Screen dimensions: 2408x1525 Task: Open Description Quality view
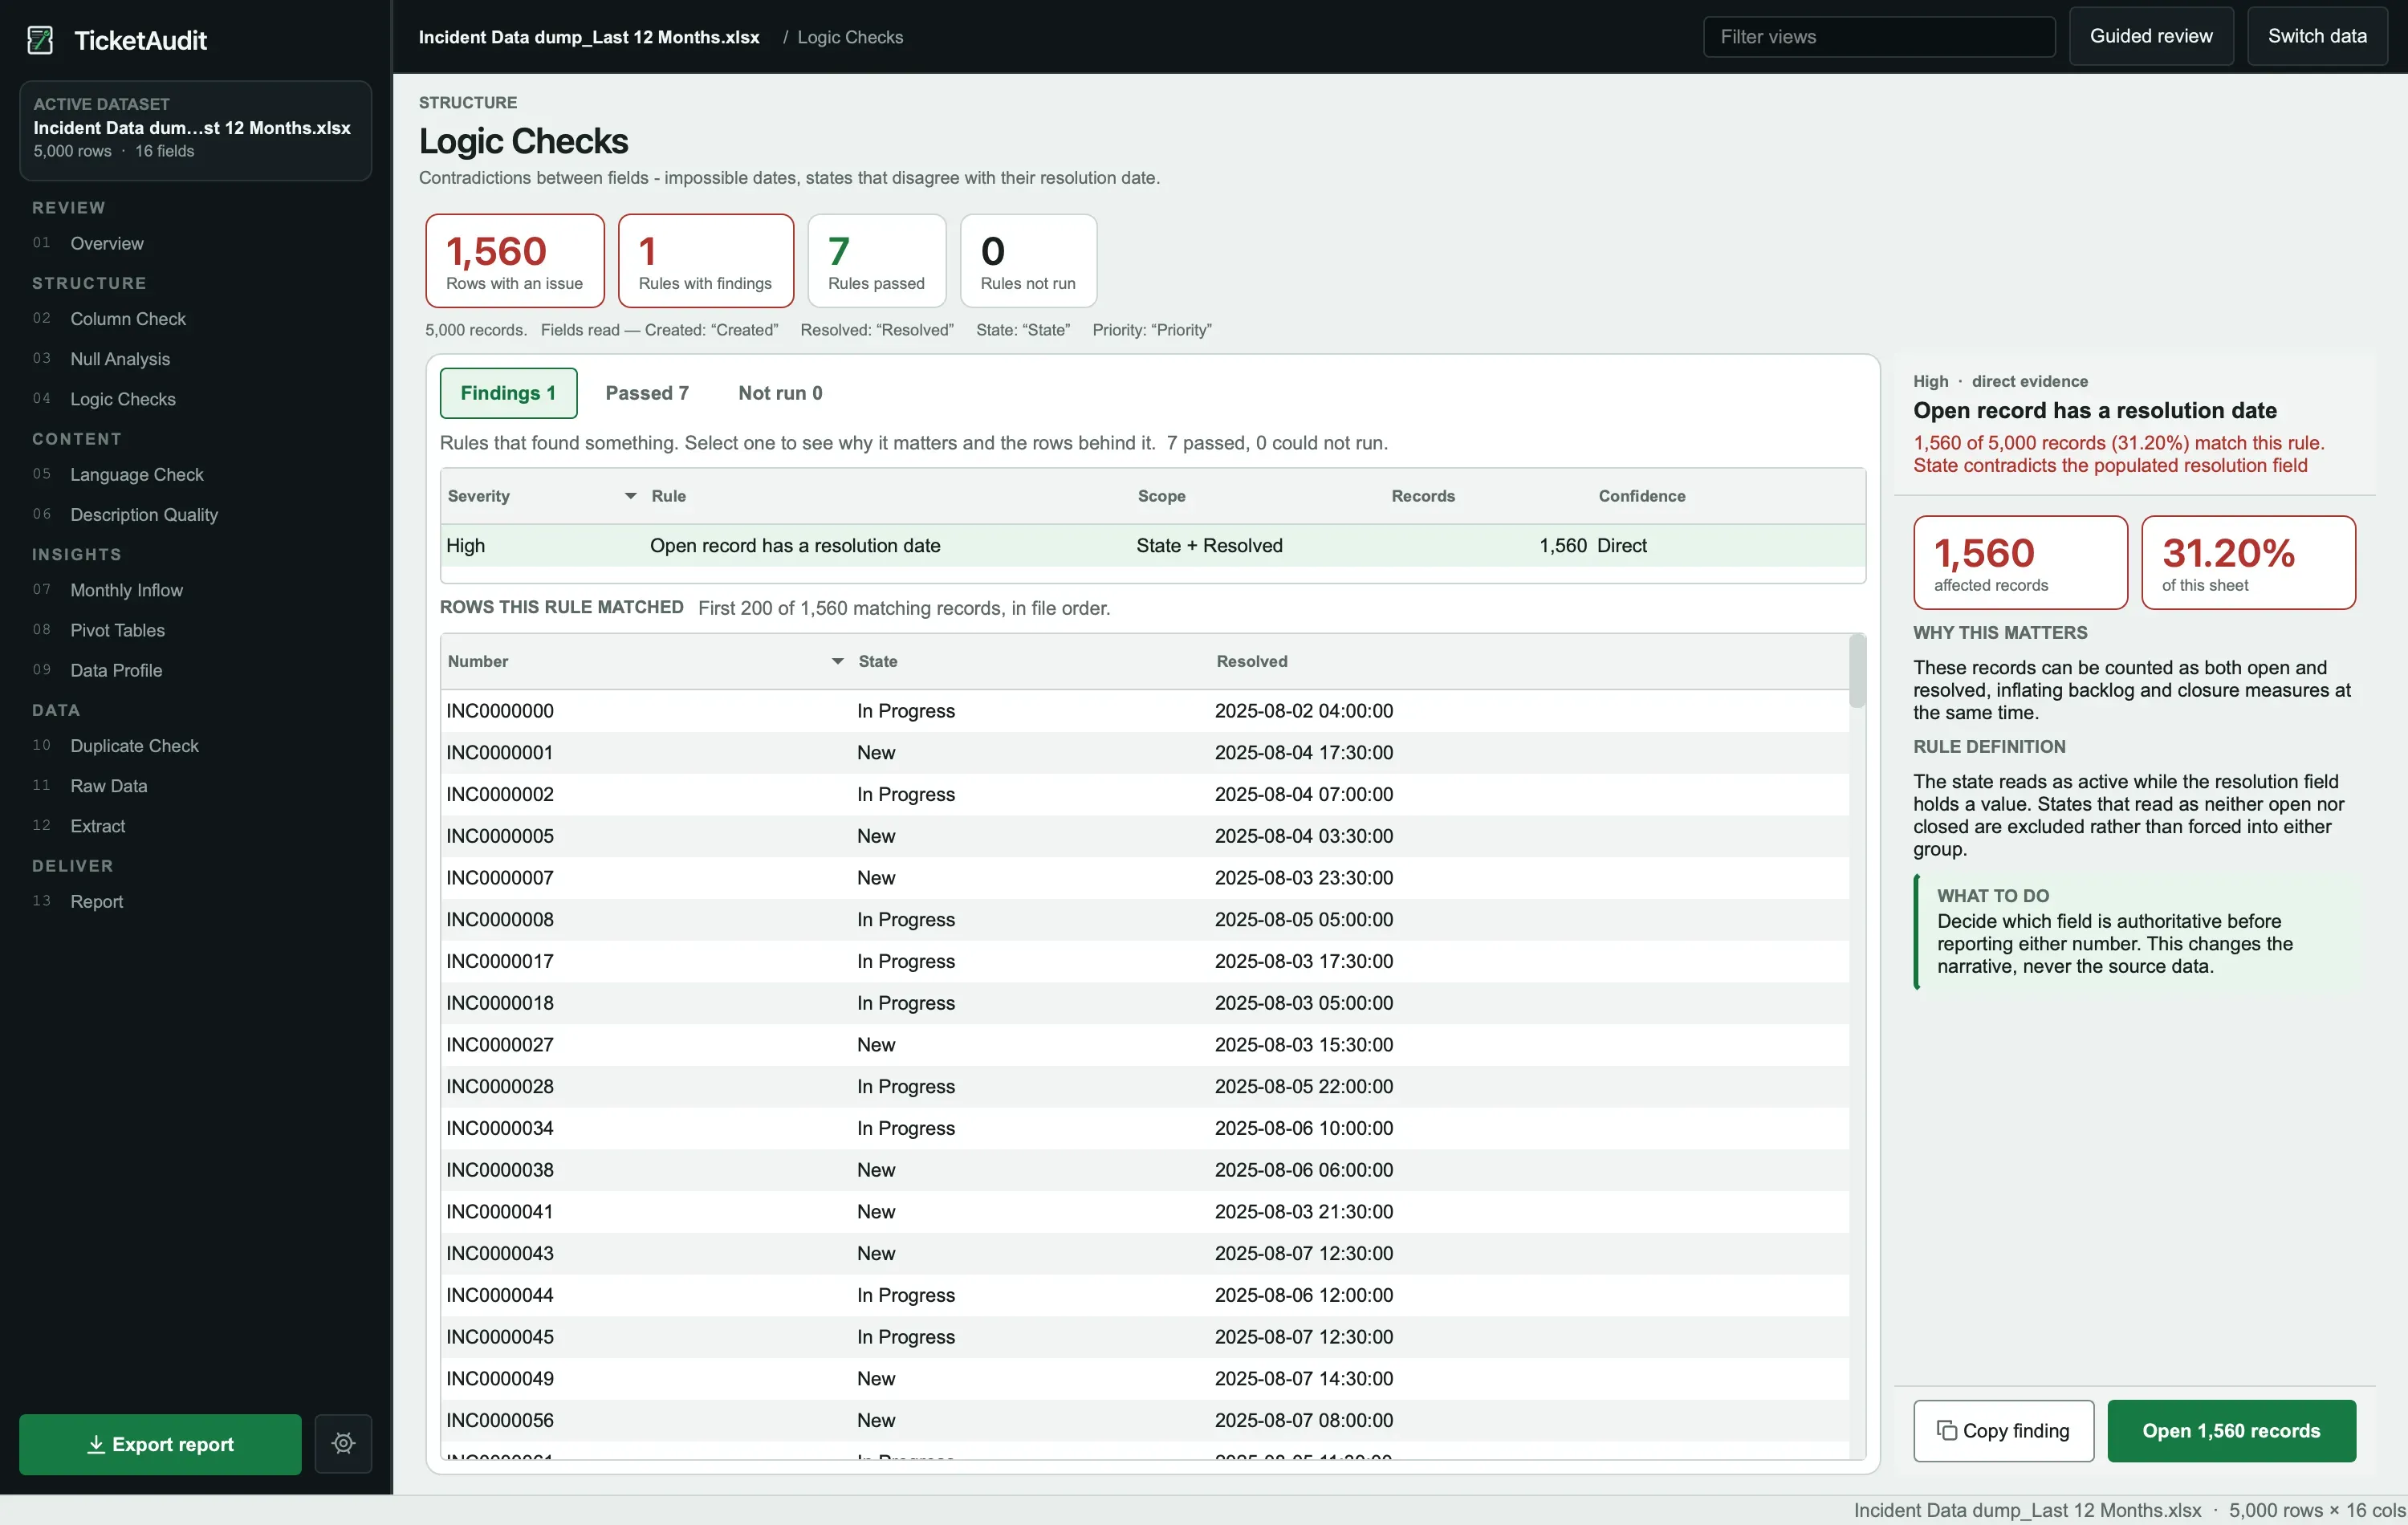[x=144, y=515]
